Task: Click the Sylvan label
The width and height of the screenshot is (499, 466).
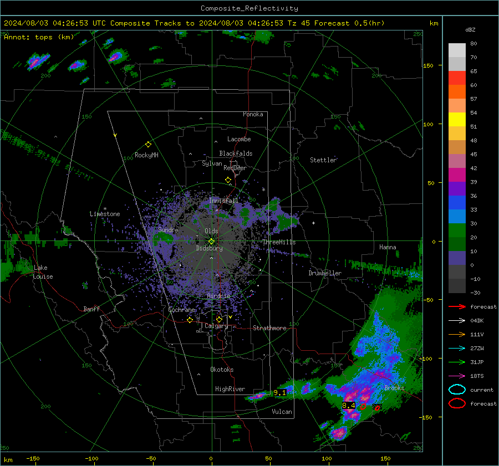Action: point(212,163)
